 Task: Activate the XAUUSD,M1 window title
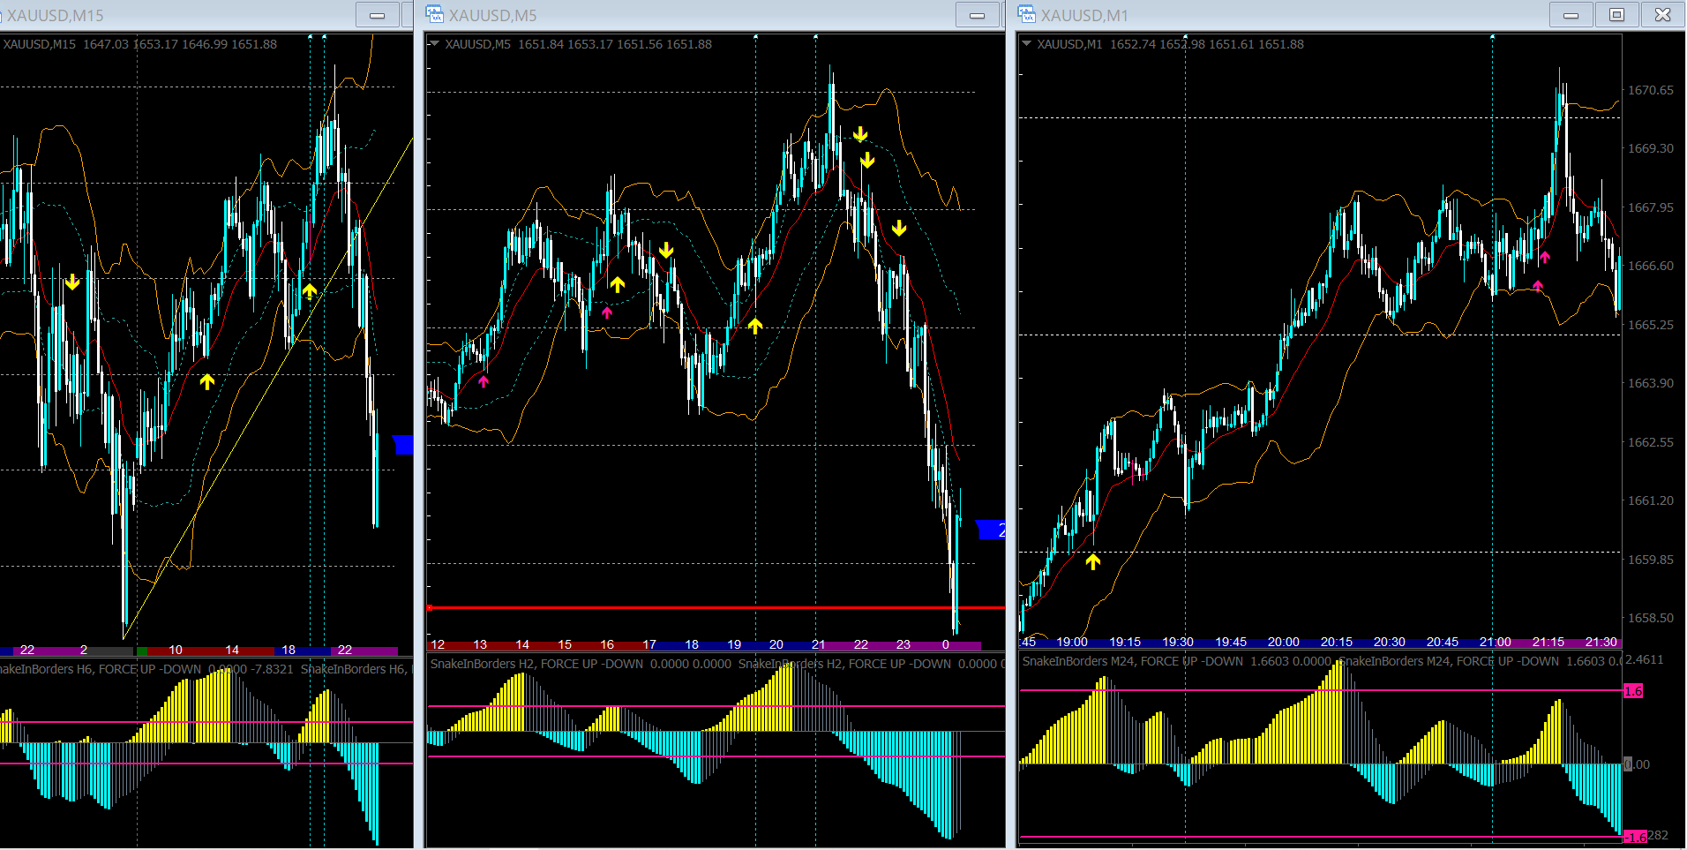1084,15
